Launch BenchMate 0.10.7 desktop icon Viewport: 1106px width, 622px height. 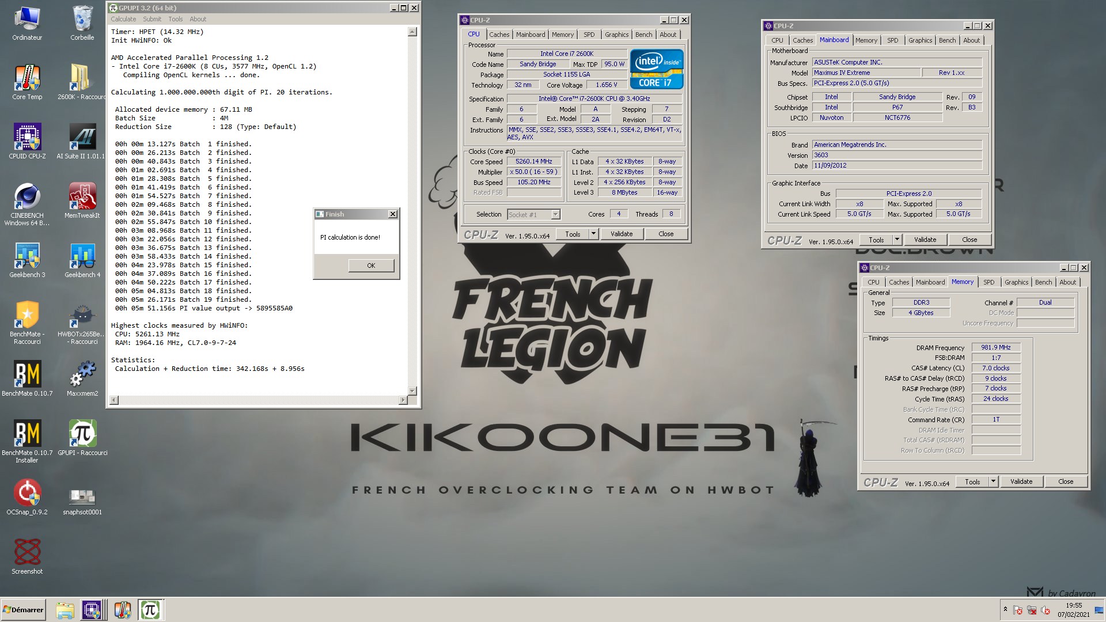(x=27, y=379)
